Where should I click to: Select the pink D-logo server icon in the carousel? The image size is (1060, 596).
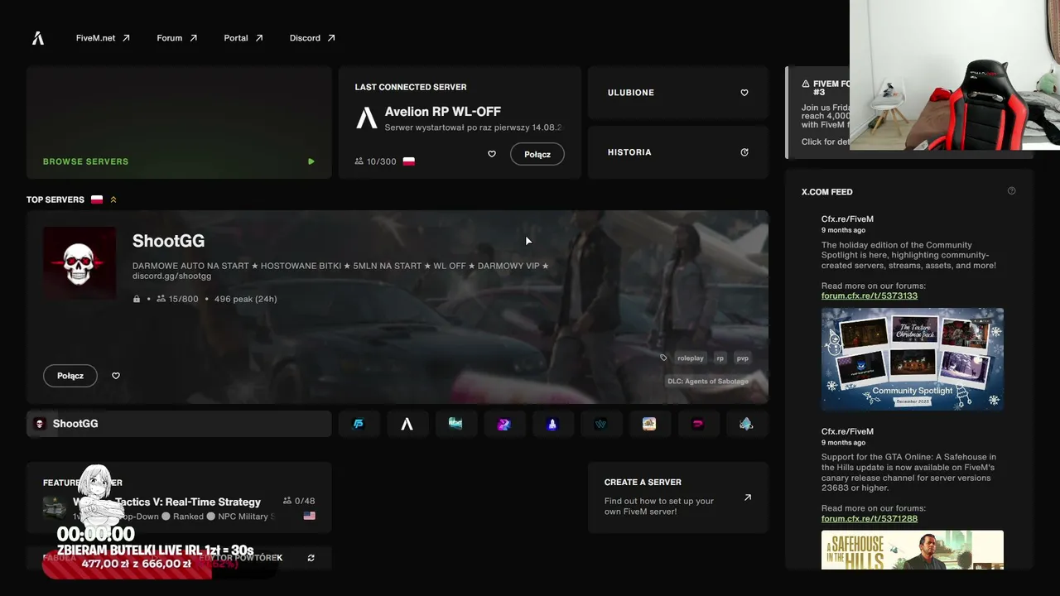(x=698, y=424)
